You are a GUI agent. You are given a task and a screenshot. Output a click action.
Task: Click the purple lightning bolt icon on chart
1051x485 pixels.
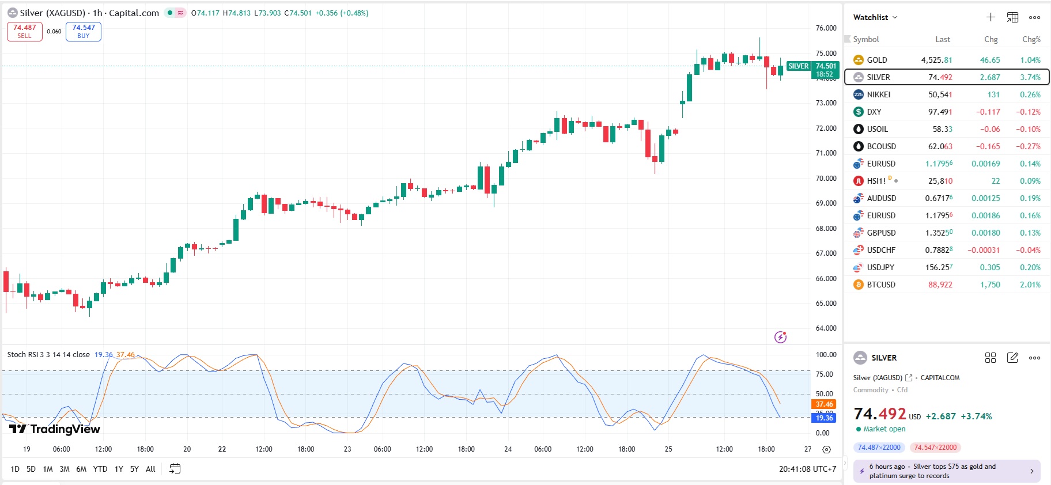[x=780, y=337]
